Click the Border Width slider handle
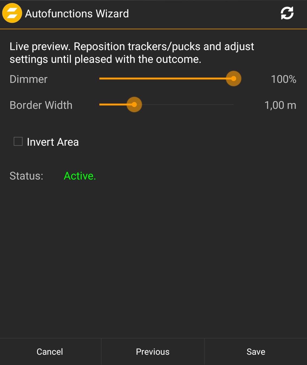The height and width of the screenshot is (365, 307). [134, 105]
